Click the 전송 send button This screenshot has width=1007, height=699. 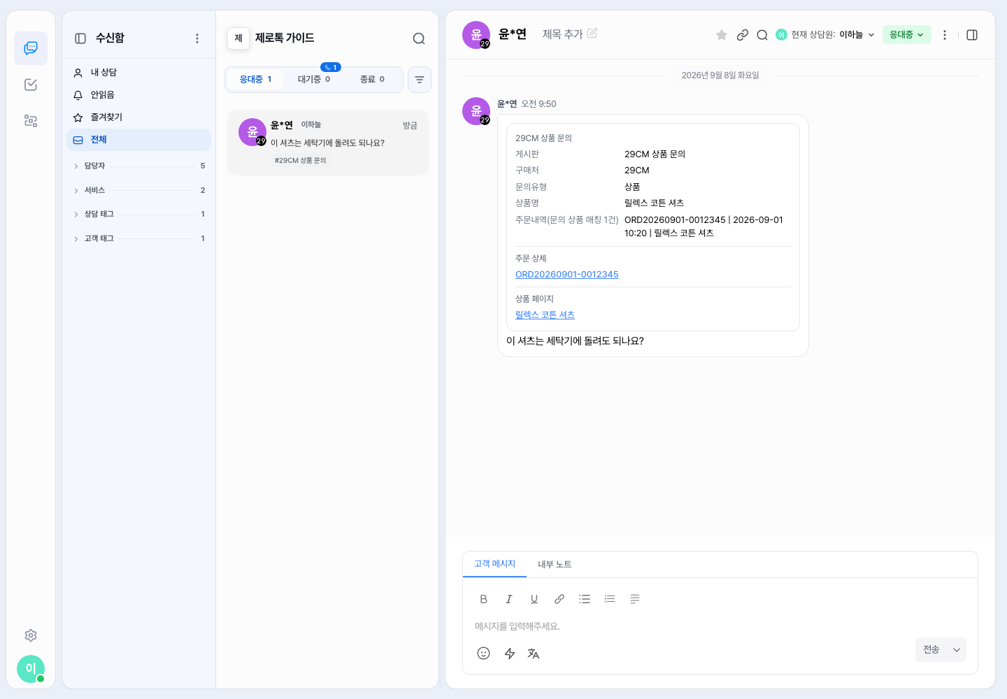coord(931,650)
